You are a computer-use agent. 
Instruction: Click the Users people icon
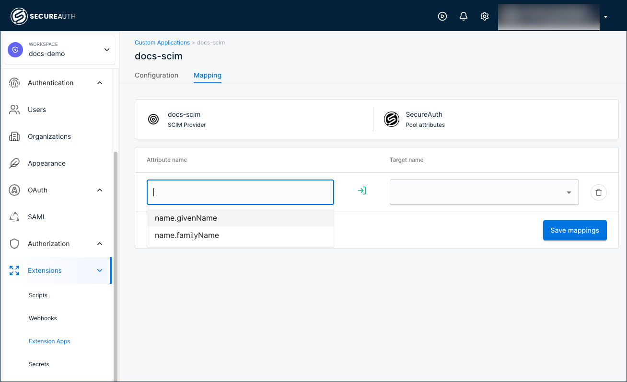click(x=14, y=110)
